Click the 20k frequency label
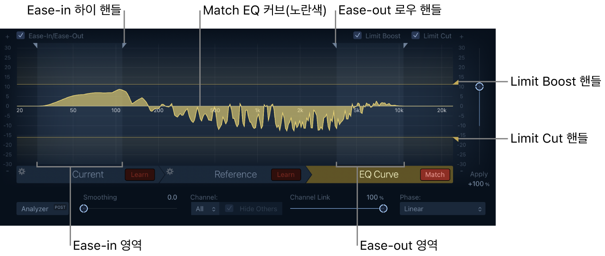605x256 pixels. [x=441, y=110]
